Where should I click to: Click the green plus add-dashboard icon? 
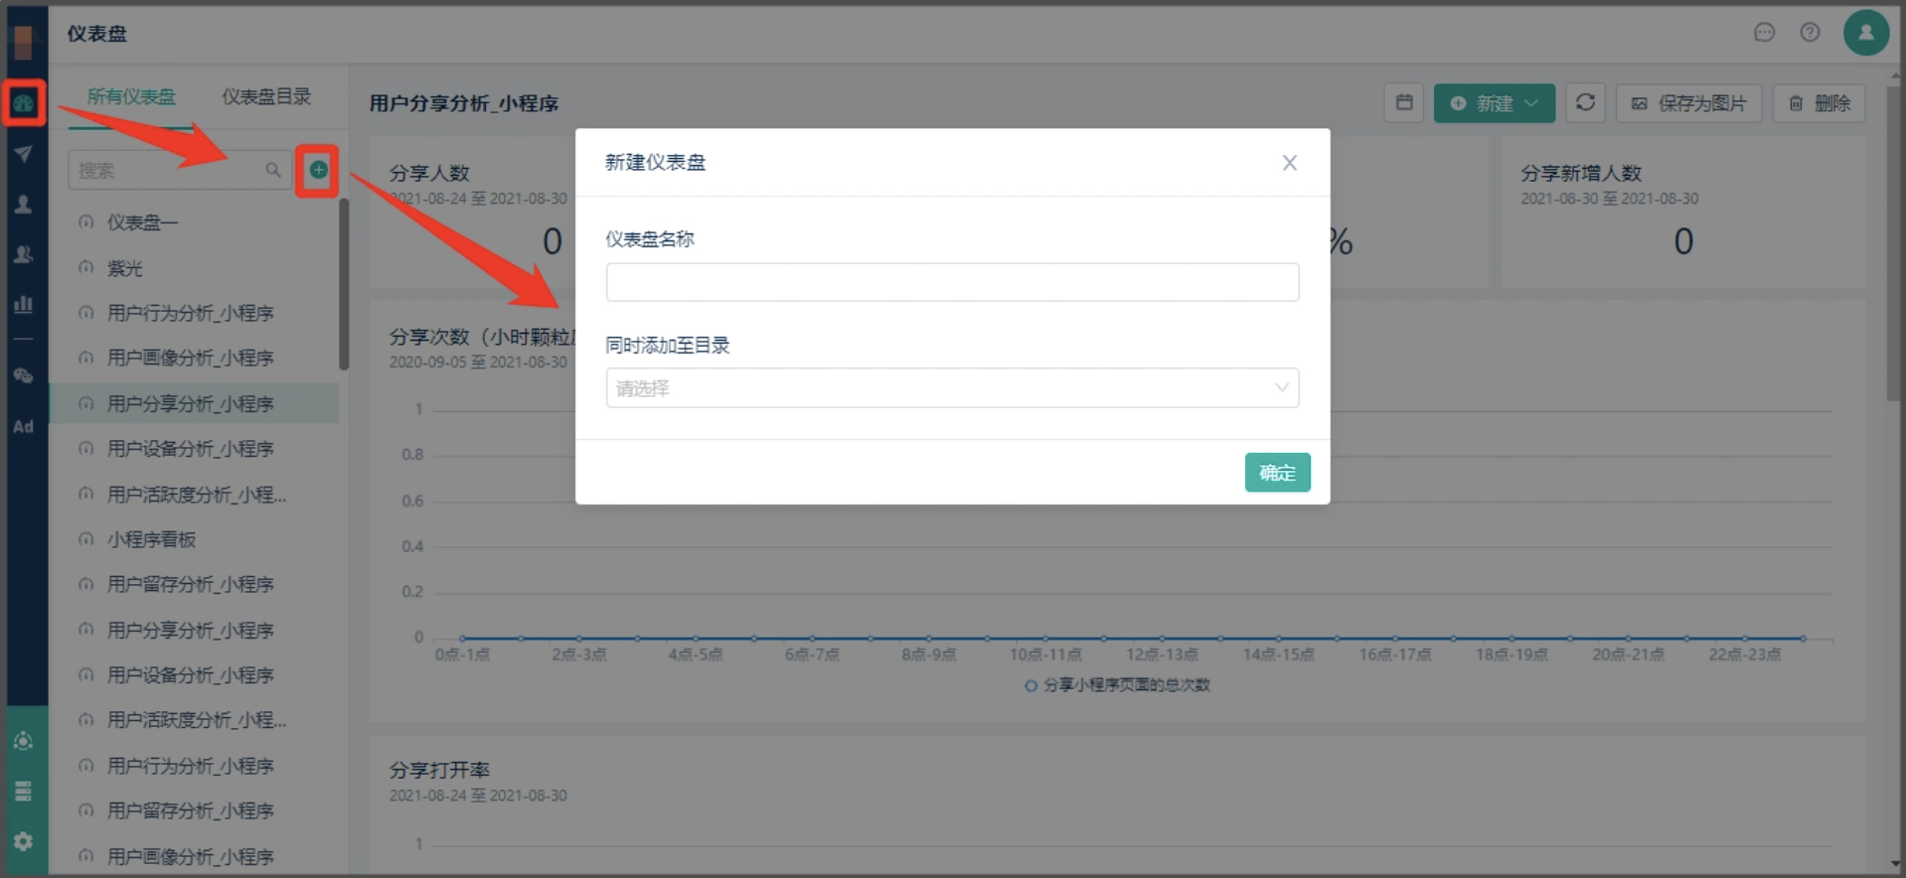[x=318, y=170]
